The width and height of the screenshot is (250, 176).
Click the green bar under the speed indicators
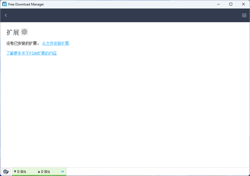click(x=39, y=175)
